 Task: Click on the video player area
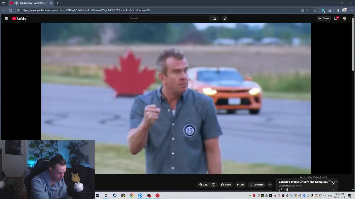click(176, 98)
